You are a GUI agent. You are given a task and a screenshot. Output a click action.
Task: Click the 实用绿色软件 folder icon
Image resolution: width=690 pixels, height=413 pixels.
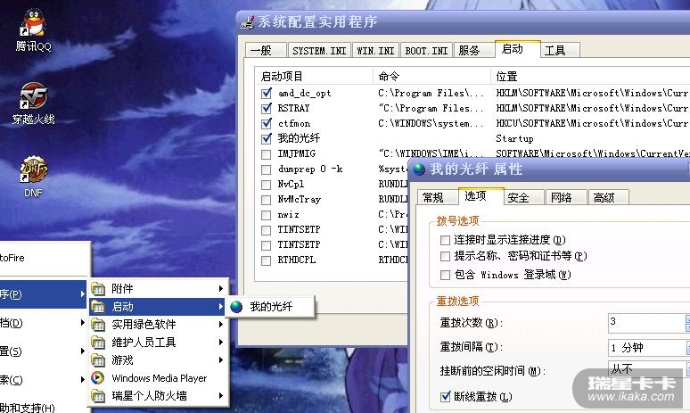(98, 325)
